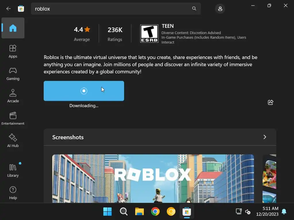The height and width of the screenshot is (220, 294).
Task: Open taskbar Search
Action: click(123, 212)
